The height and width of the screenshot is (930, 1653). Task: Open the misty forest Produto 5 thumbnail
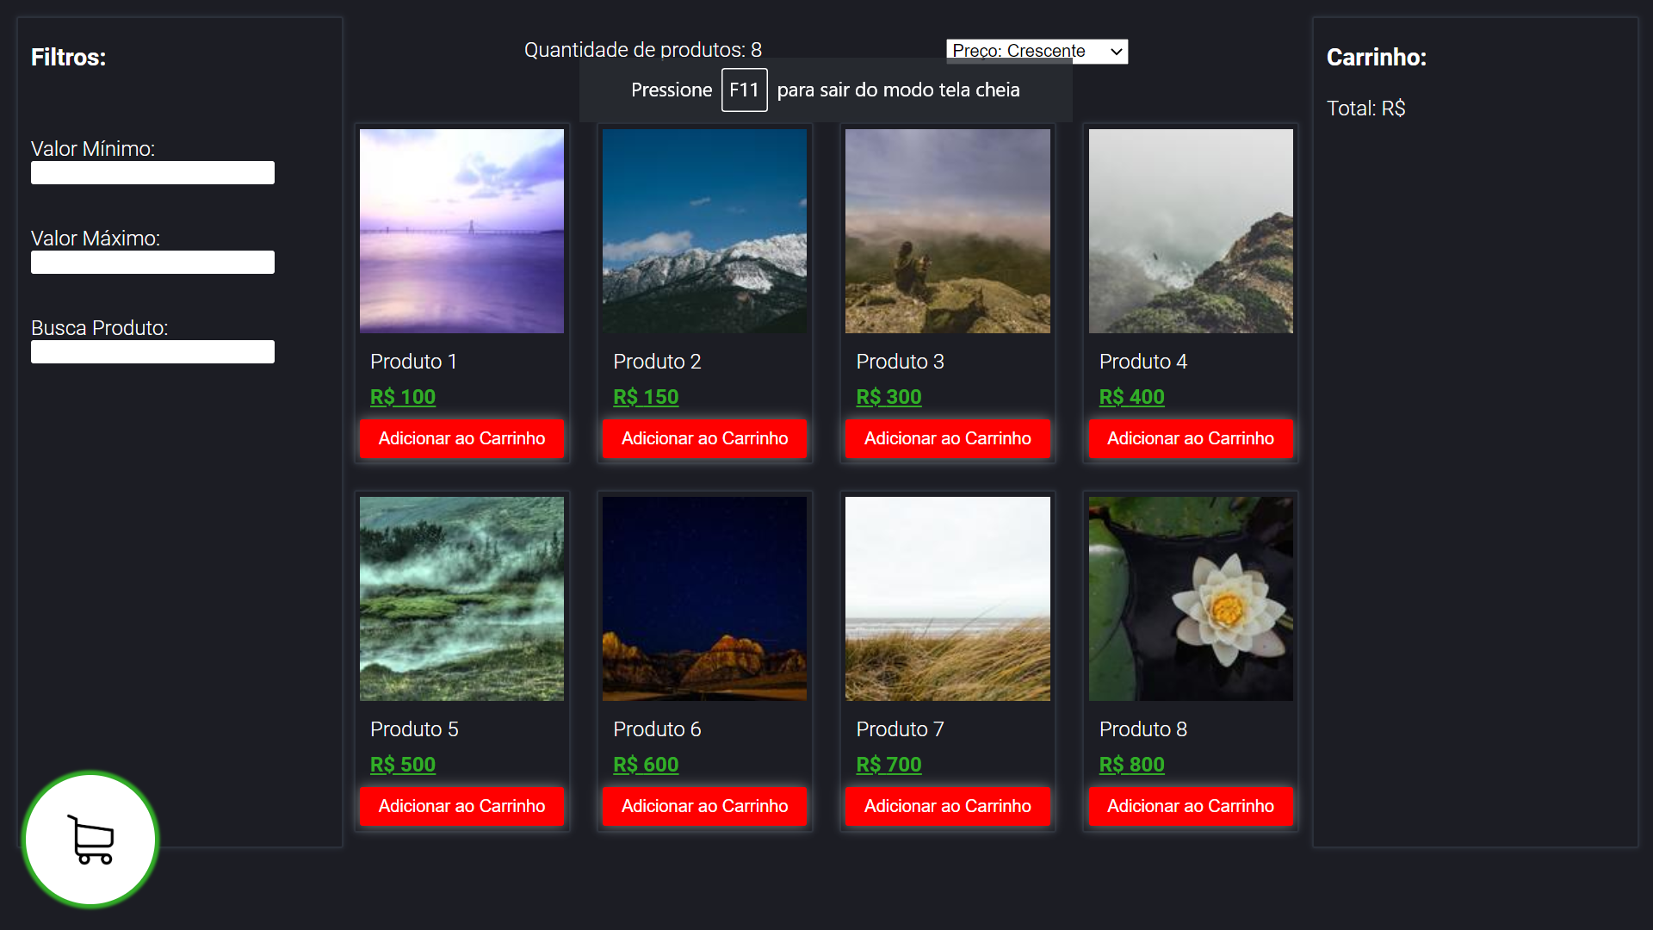click(461, 598)
